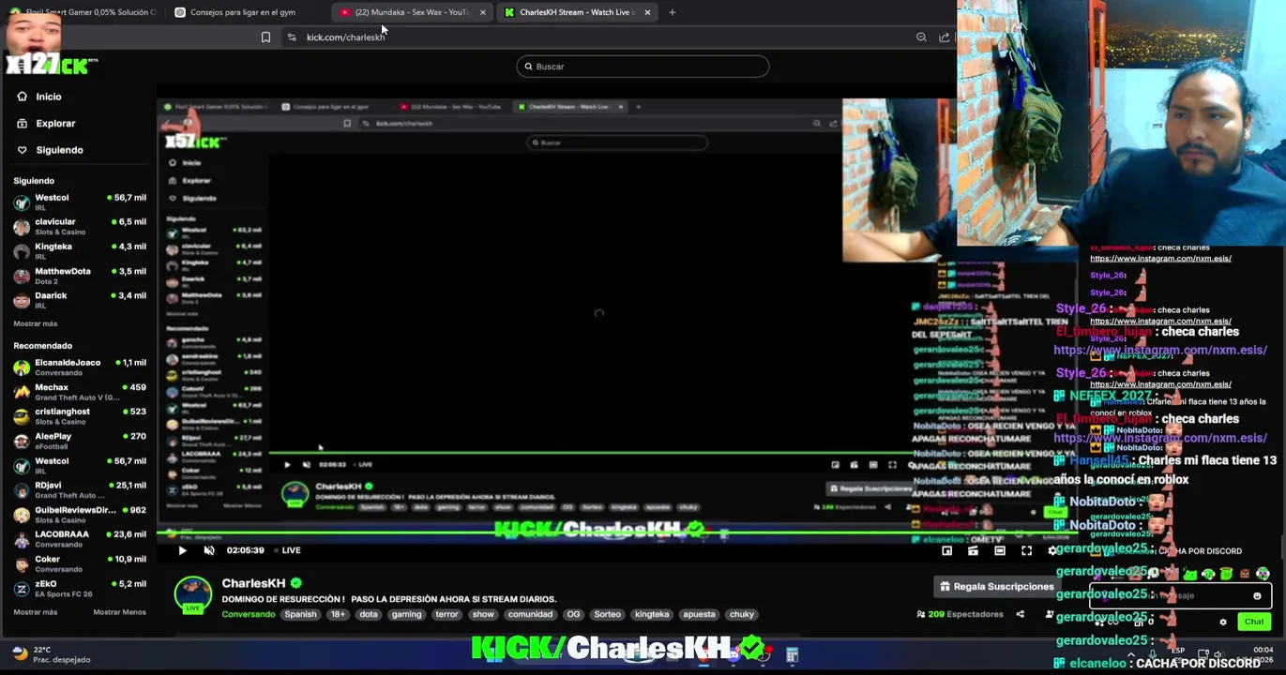Open the CharlesKH channel avatar
Viewport: 1286px width, 675px height.
[193, 596]
